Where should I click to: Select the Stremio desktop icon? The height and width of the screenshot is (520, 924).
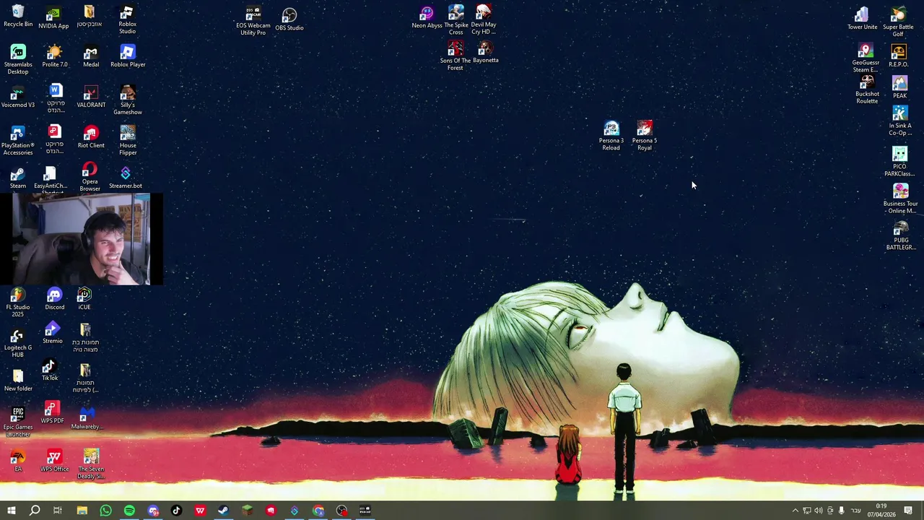pos(52,334)
